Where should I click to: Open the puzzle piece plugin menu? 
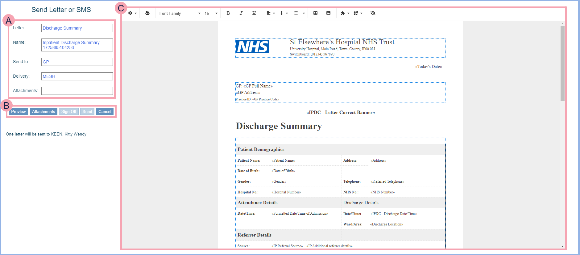(x=345, y=13)
